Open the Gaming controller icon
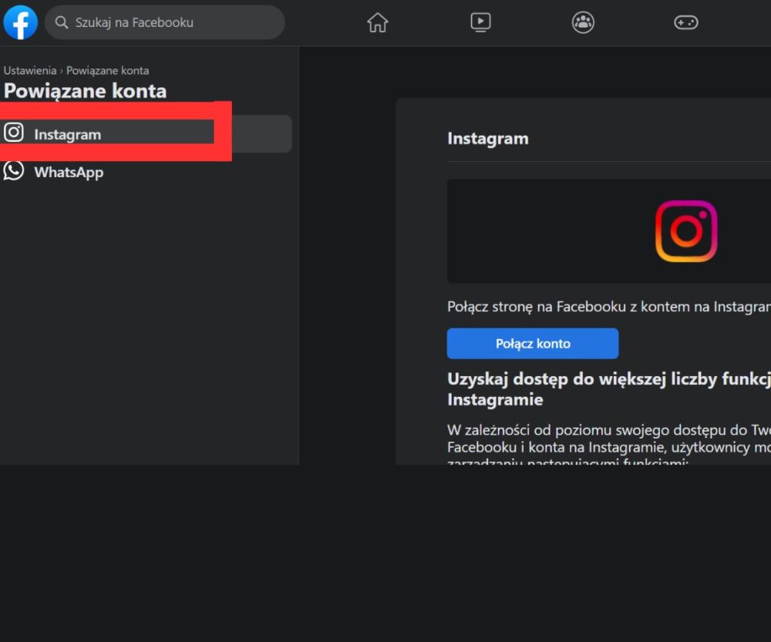Screen dimensions: 771x642 [x=686, y=22]
